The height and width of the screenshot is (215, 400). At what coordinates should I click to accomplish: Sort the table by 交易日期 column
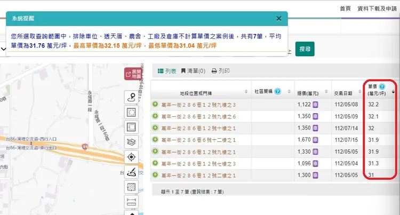click(358, 91)
